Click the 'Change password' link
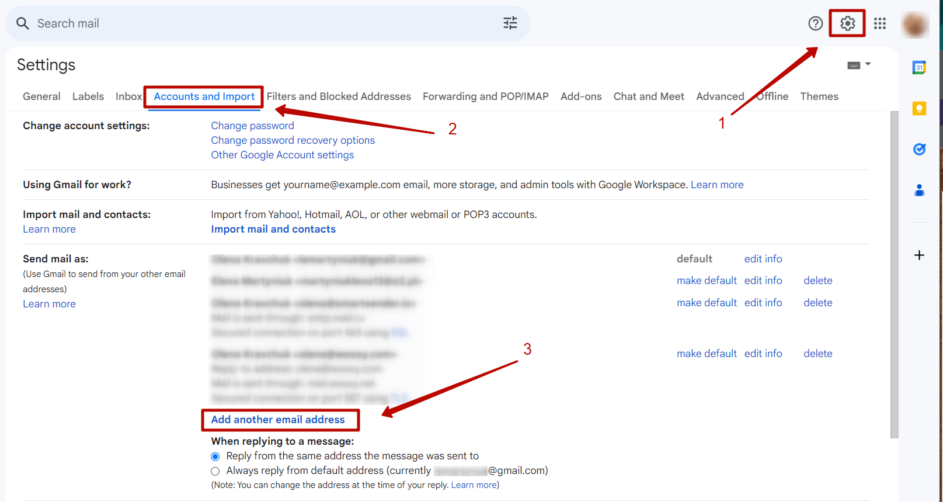 252,126
